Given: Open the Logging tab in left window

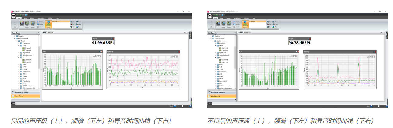Looking at the screenshot, I should pos(50,18).
